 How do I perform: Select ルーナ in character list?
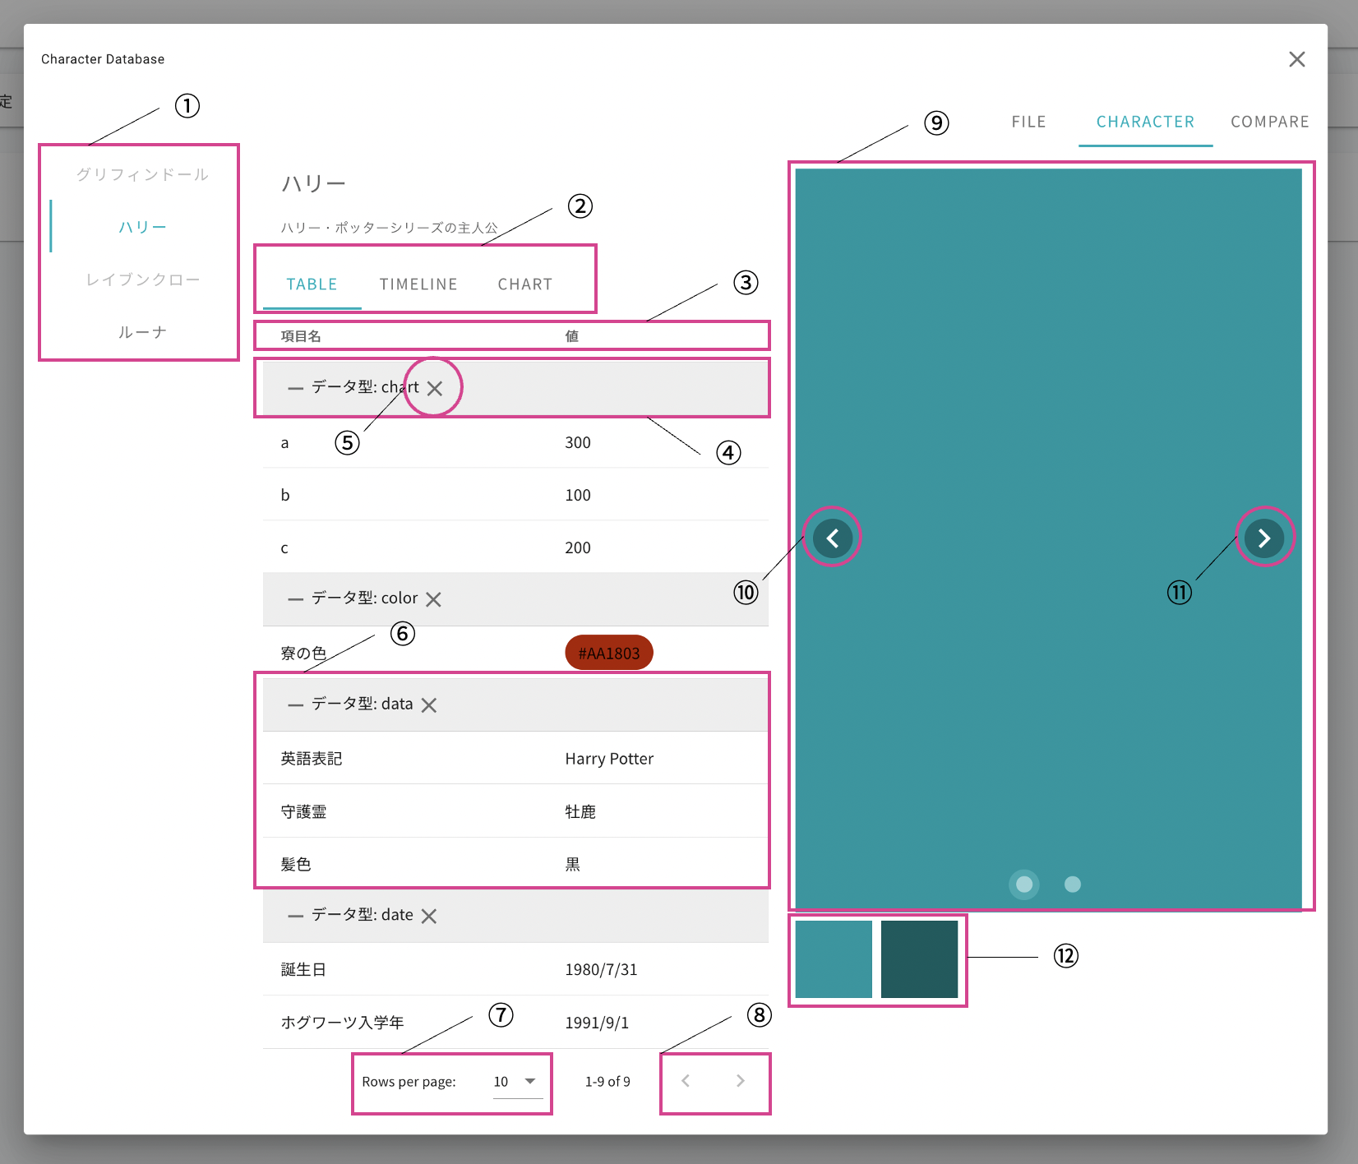[142, 332]
